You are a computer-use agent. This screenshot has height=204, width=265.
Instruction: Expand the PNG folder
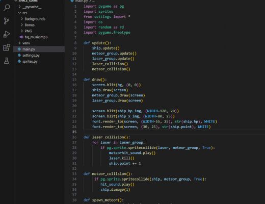22,31
